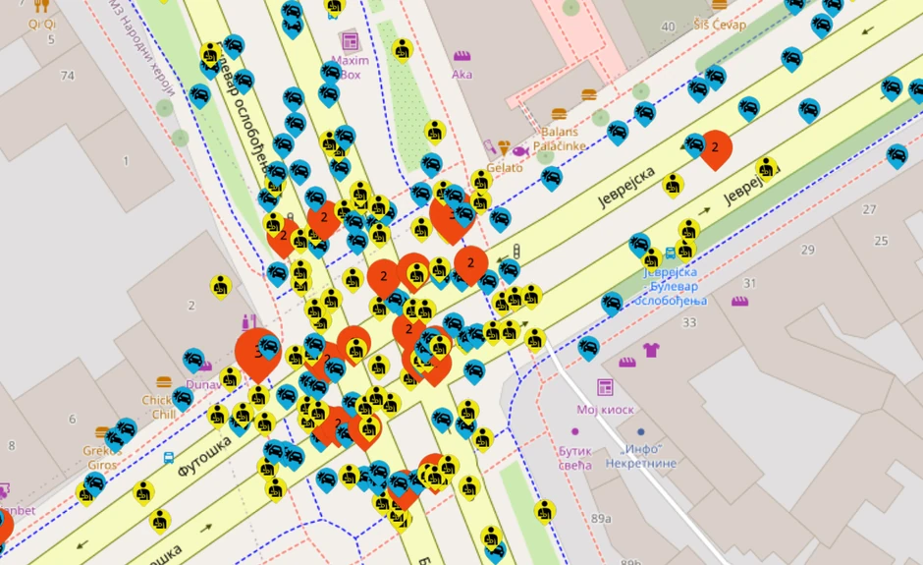923x565 pixels.
Task: Select the Gelato ice cream cone icon
Action: coord(504,147)
